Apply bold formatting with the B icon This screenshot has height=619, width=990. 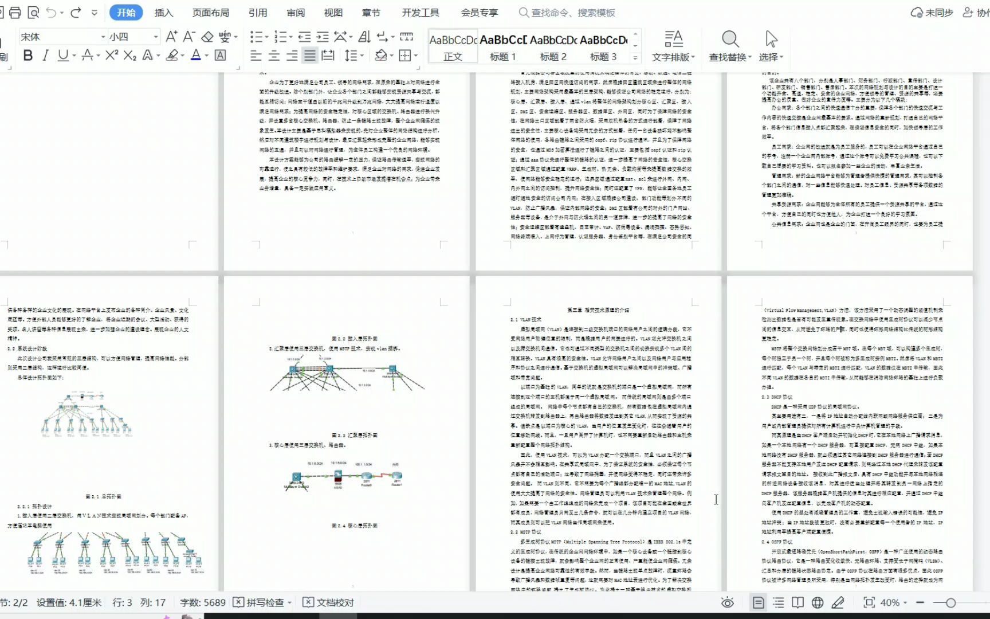point(27,56)
